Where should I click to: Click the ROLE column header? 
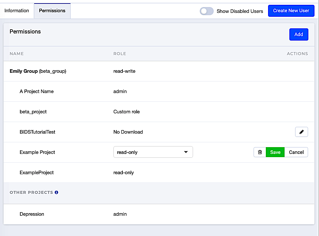pos(120,54)
